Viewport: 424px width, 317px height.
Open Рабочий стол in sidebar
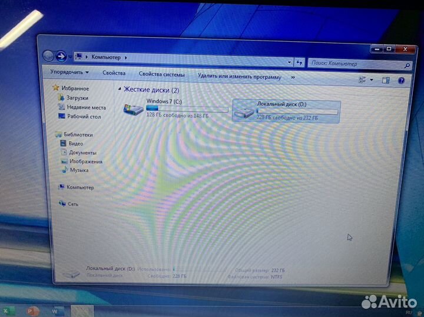coord(84,116)
